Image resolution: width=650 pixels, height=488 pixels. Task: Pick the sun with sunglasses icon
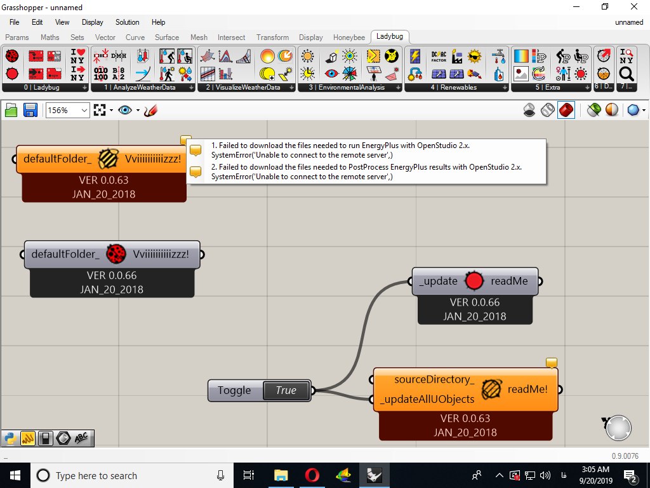[475, 57]
